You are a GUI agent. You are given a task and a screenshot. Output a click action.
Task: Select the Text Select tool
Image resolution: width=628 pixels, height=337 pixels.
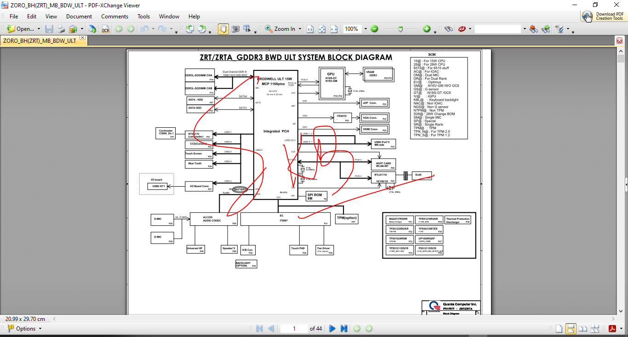247,29
